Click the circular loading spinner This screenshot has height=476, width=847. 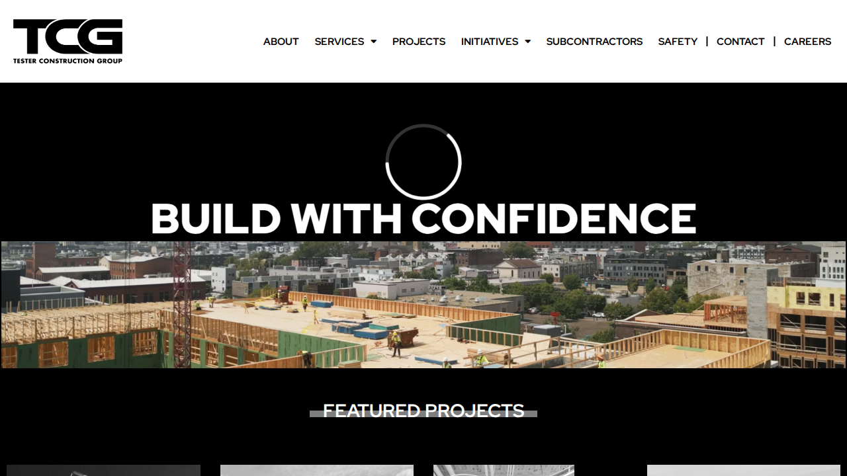tap(423, 162)
